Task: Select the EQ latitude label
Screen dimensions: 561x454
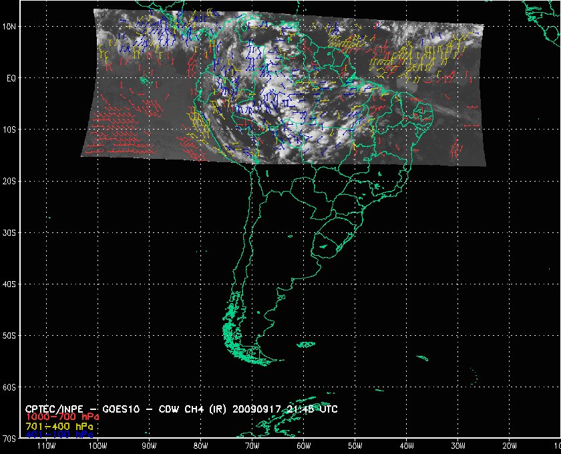Action: (x=11, y=78)
